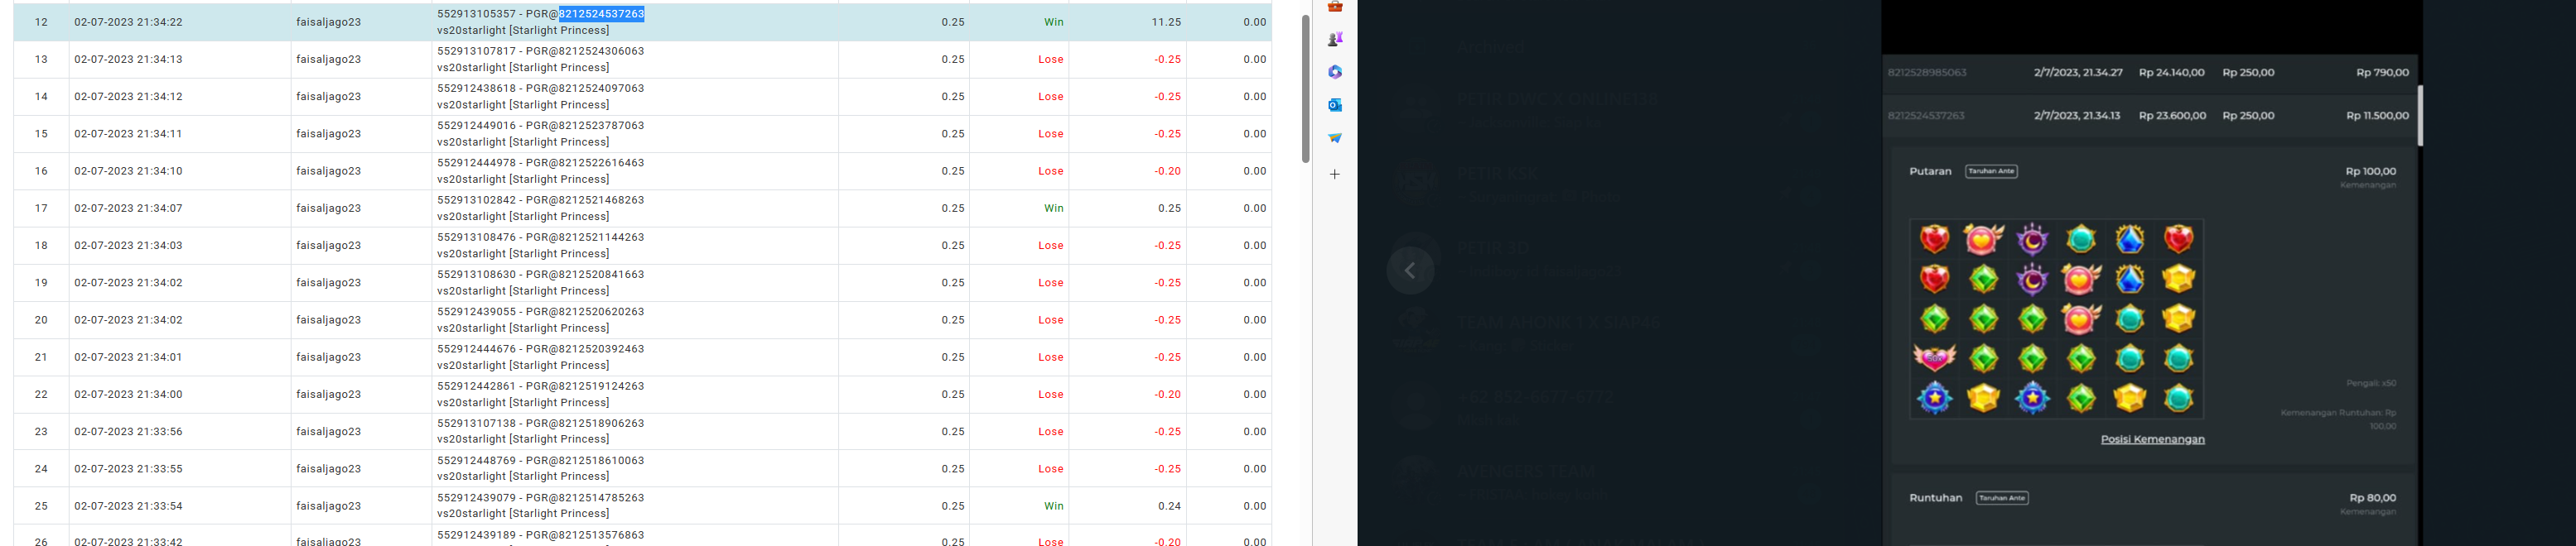
Task: Click timestamp 02-07-2023 21:33:55
Action: [128, 469]
